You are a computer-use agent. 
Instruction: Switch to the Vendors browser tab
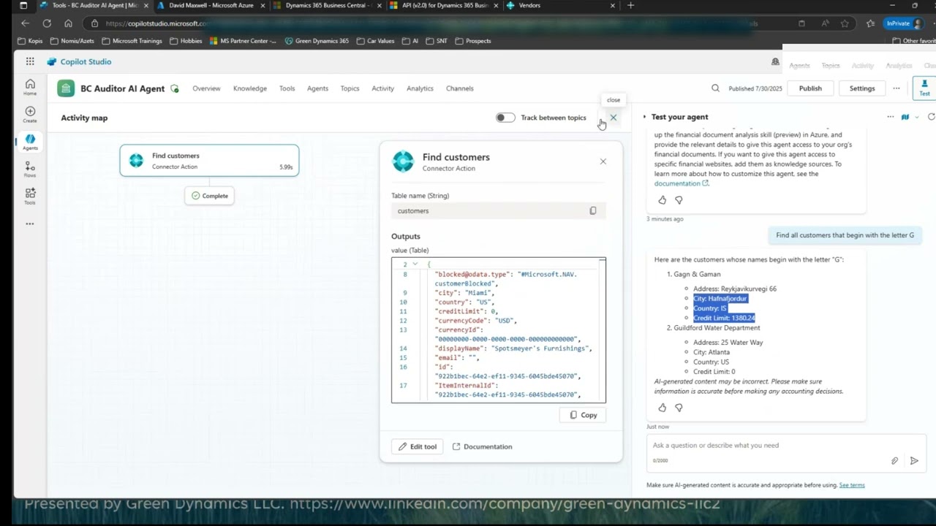(x=562, y=5)
